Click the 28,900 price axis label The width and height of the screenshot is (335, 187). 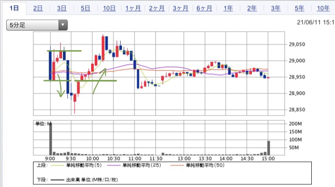pyautogui.click(x=297, y=93)
